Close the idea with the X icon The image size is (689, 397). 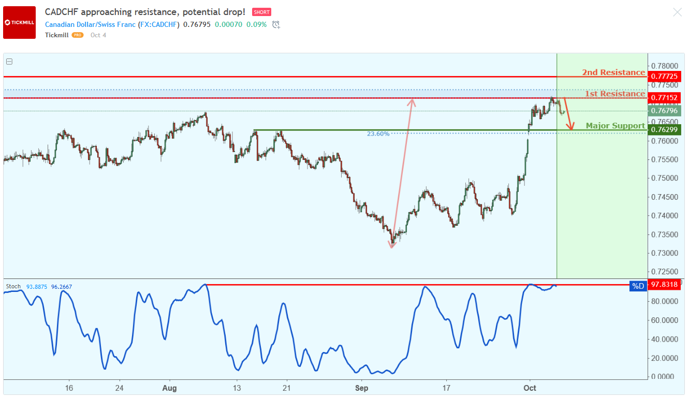(x=677, y=12)
